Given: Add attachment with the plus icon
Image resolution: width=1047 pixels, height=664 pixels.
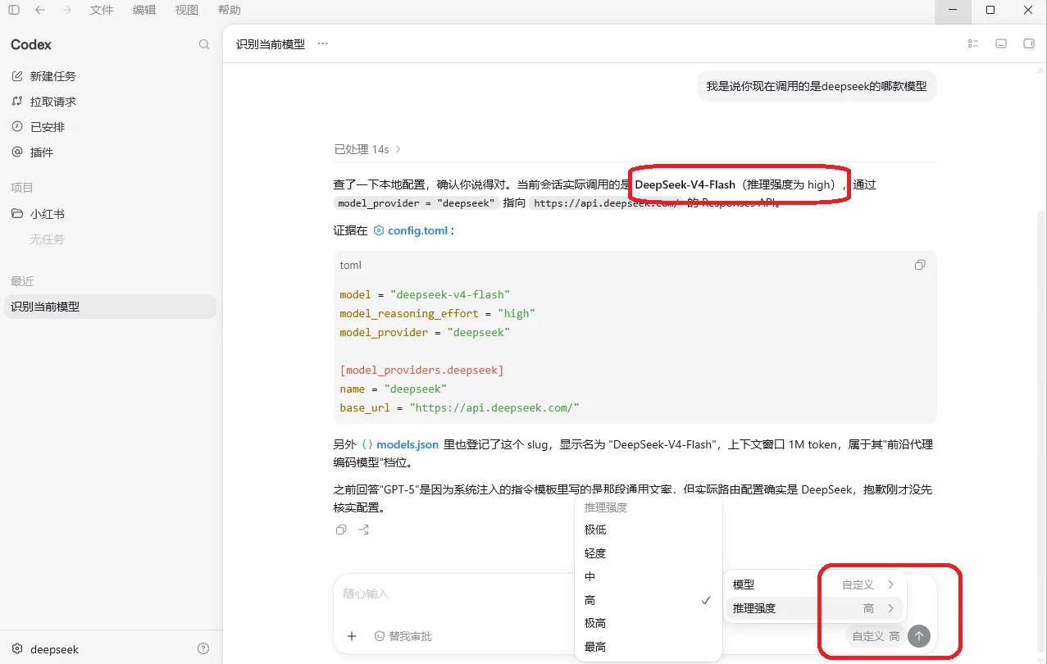Looking at the screenshot, I should pos(352,636).
